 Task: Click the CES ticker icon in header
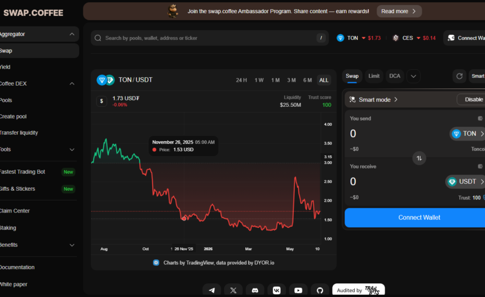pyautogui.click(x=395, y=38)
